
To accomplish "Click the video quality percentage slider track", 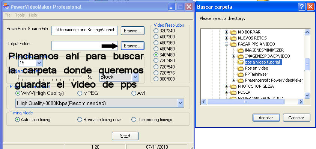I will click(50, 77).
